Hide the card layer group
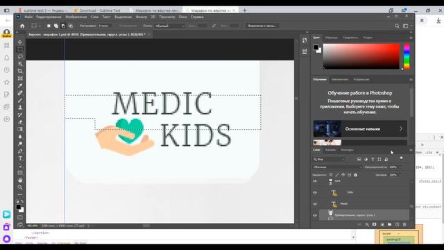The height and width of the screenshot is (250, 444). click(x=315, y=181)
